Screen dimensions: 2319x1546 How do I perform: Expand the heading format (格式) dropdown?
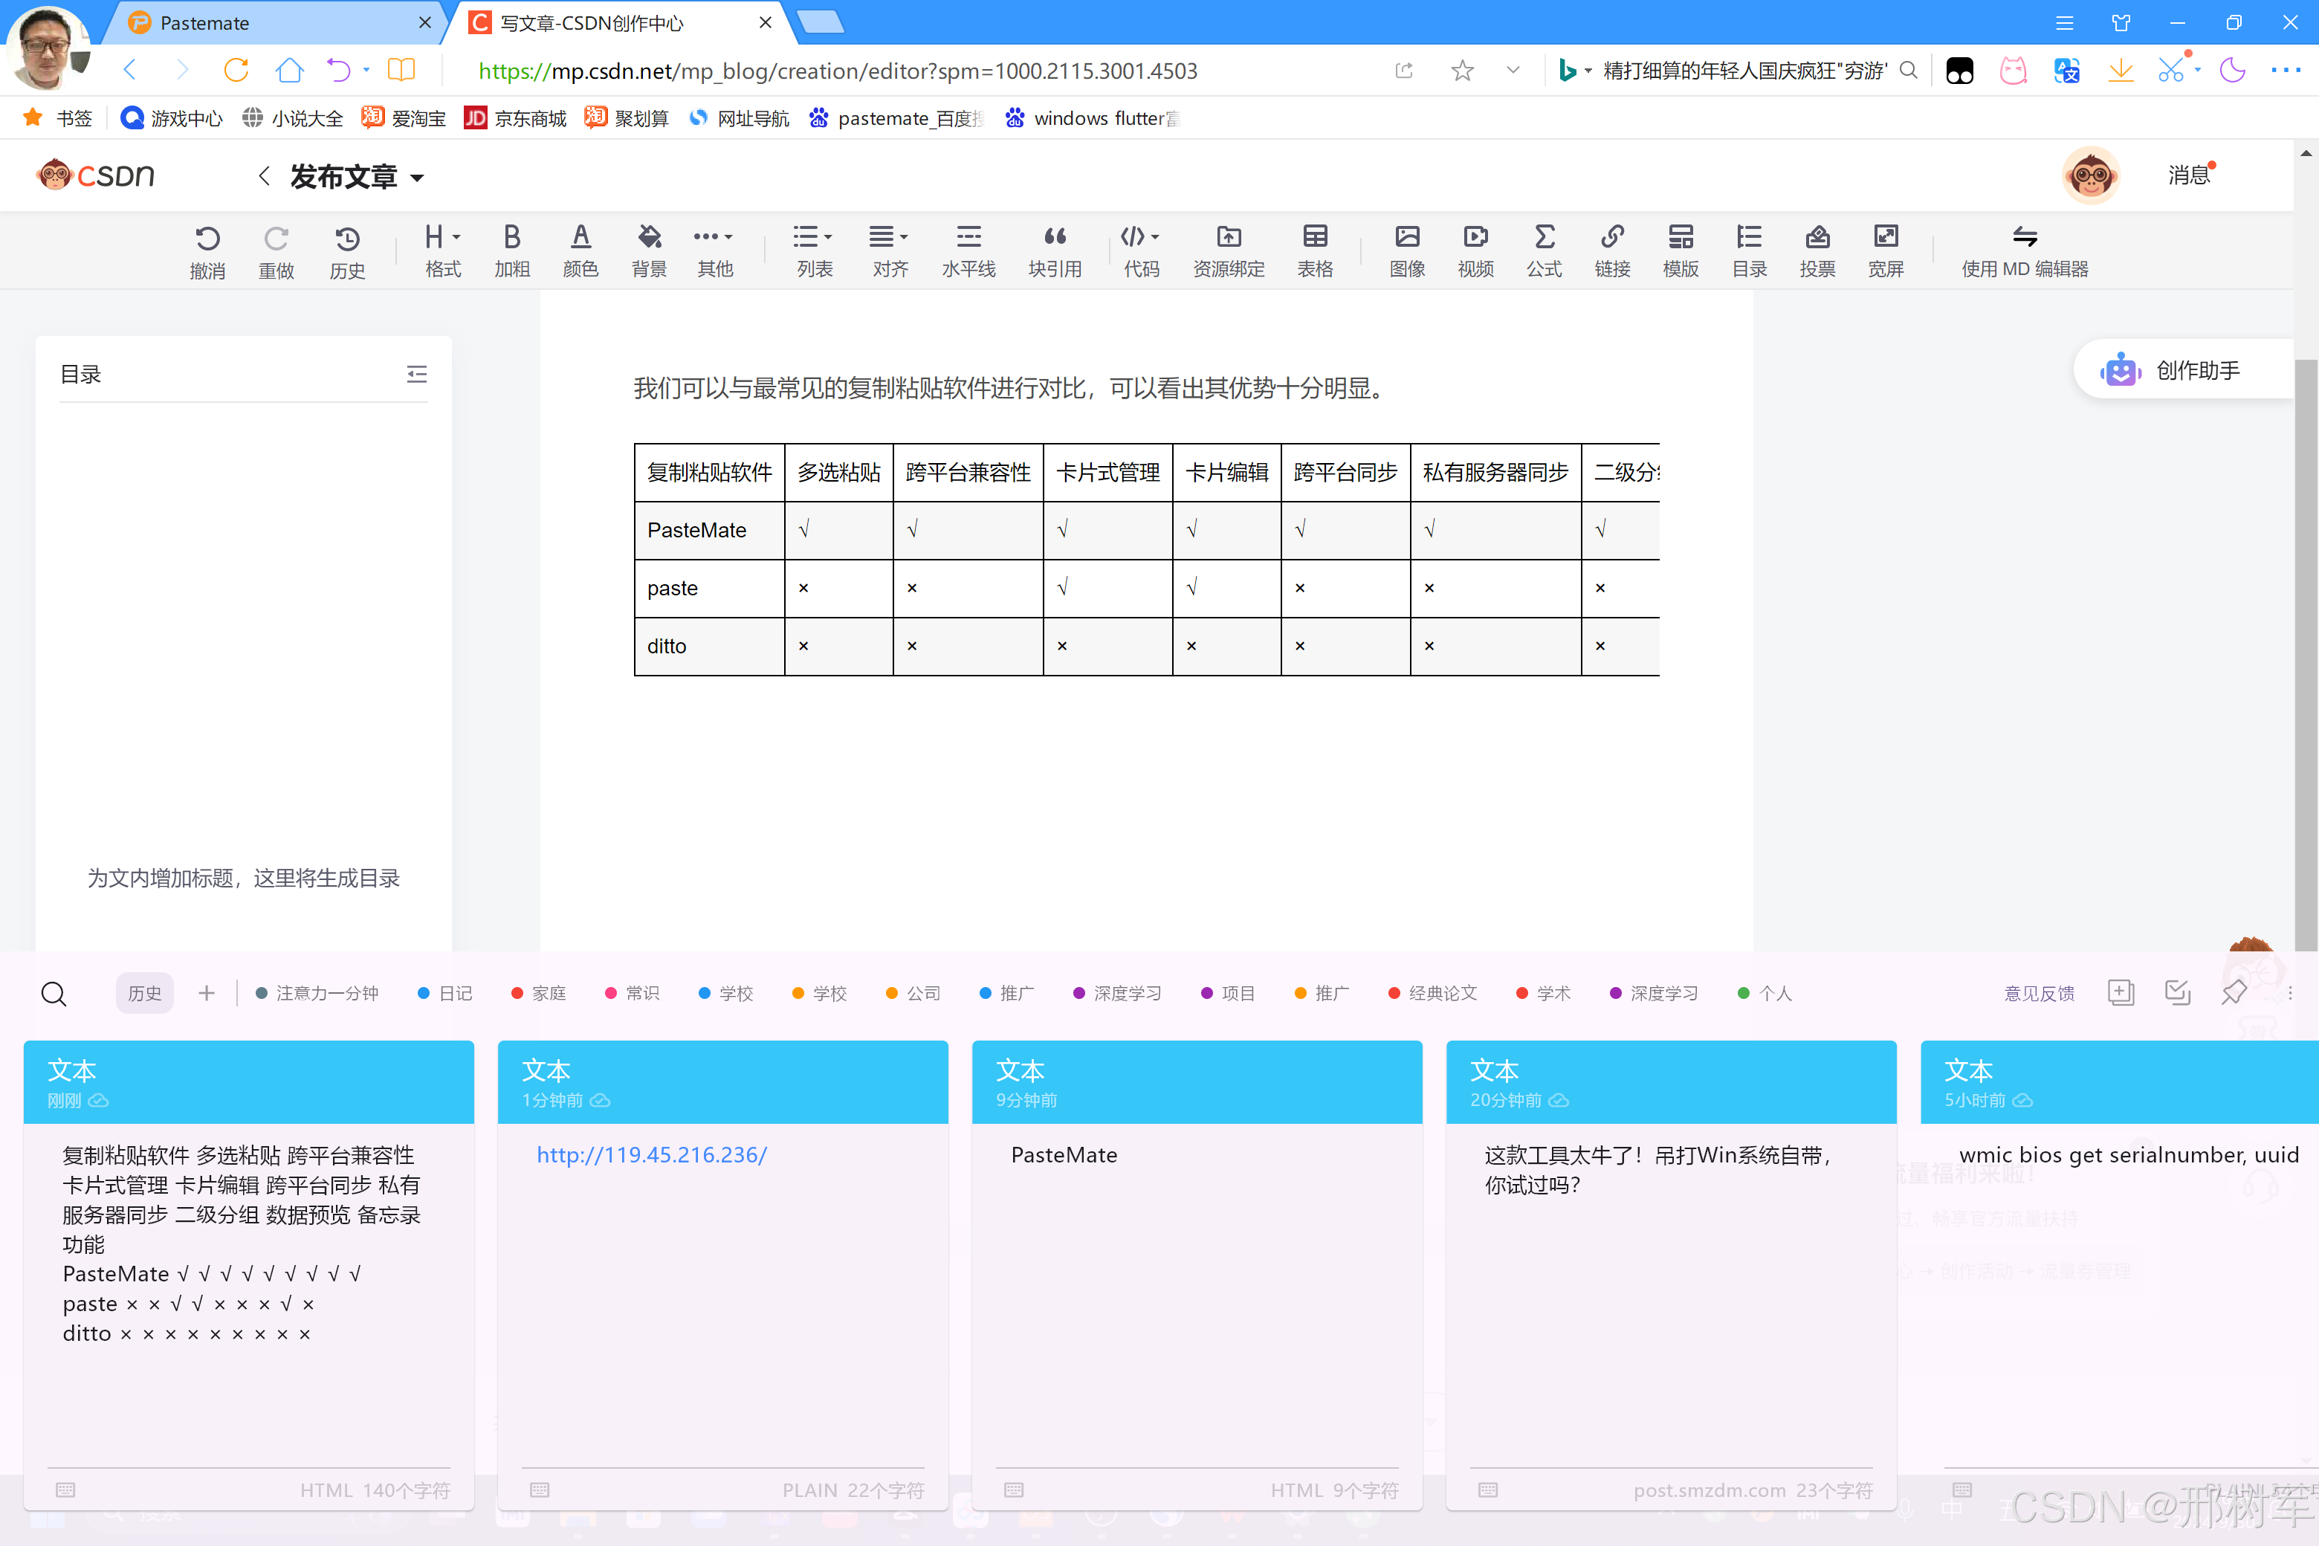point(443,250)
